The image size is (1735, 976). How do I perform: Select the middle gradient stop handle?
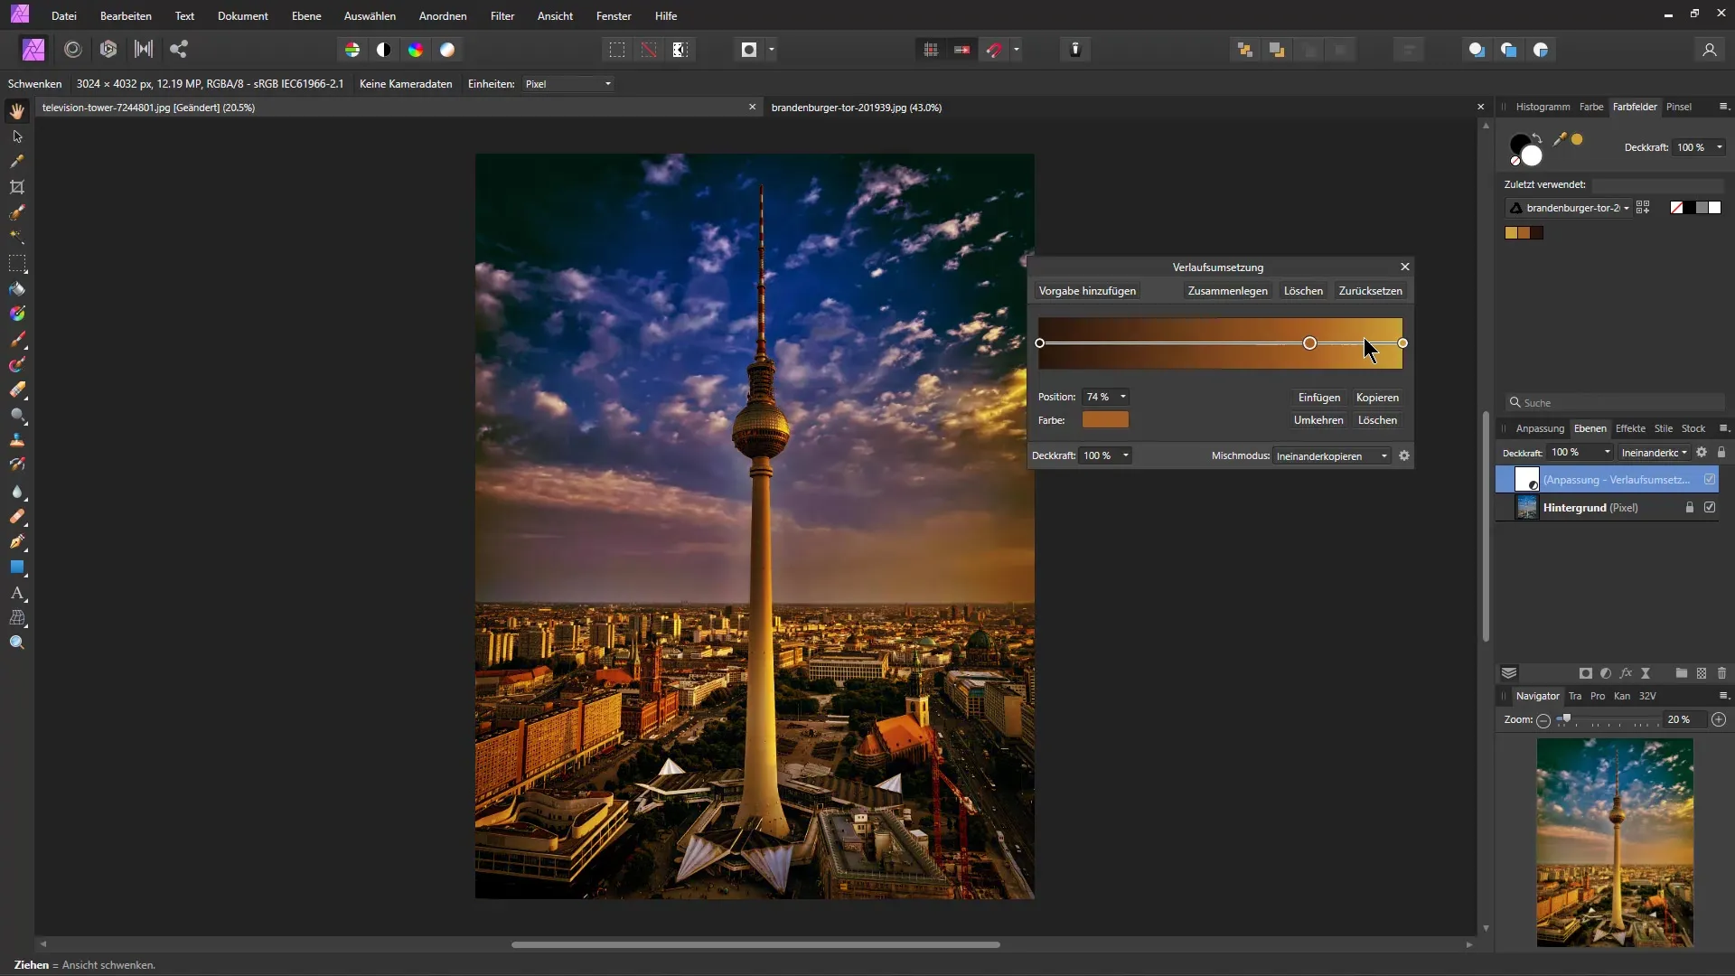tap(1309, 343)
